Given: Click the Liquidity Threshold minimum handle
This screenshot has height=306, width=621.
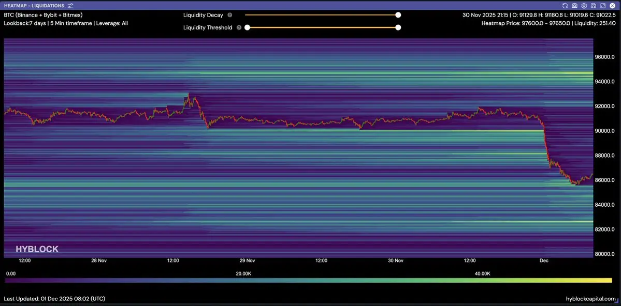Looking at the screenshot, I should pos(247,28).
